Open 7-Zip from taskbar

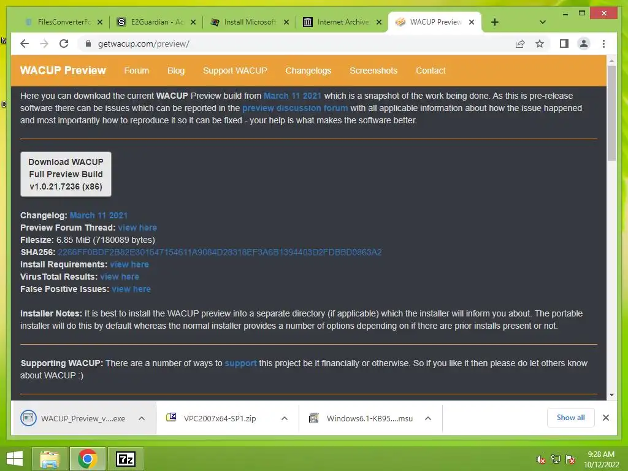pyautogui.click(x=126, y=459)
